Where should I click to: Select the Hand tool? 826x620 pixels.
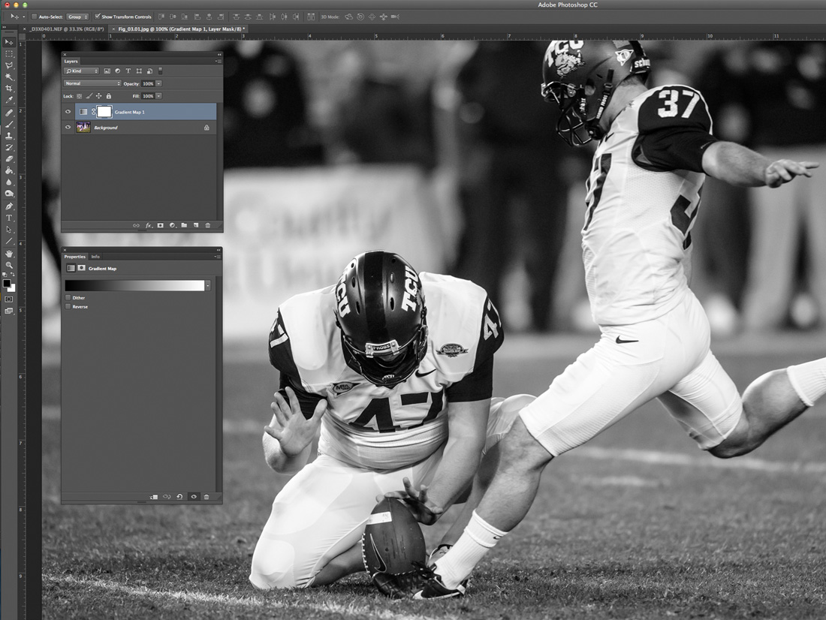click(x=9, y=254)
